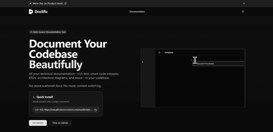
Task: Open the GitHub icon in the header
Action: (x=243, y=12)
